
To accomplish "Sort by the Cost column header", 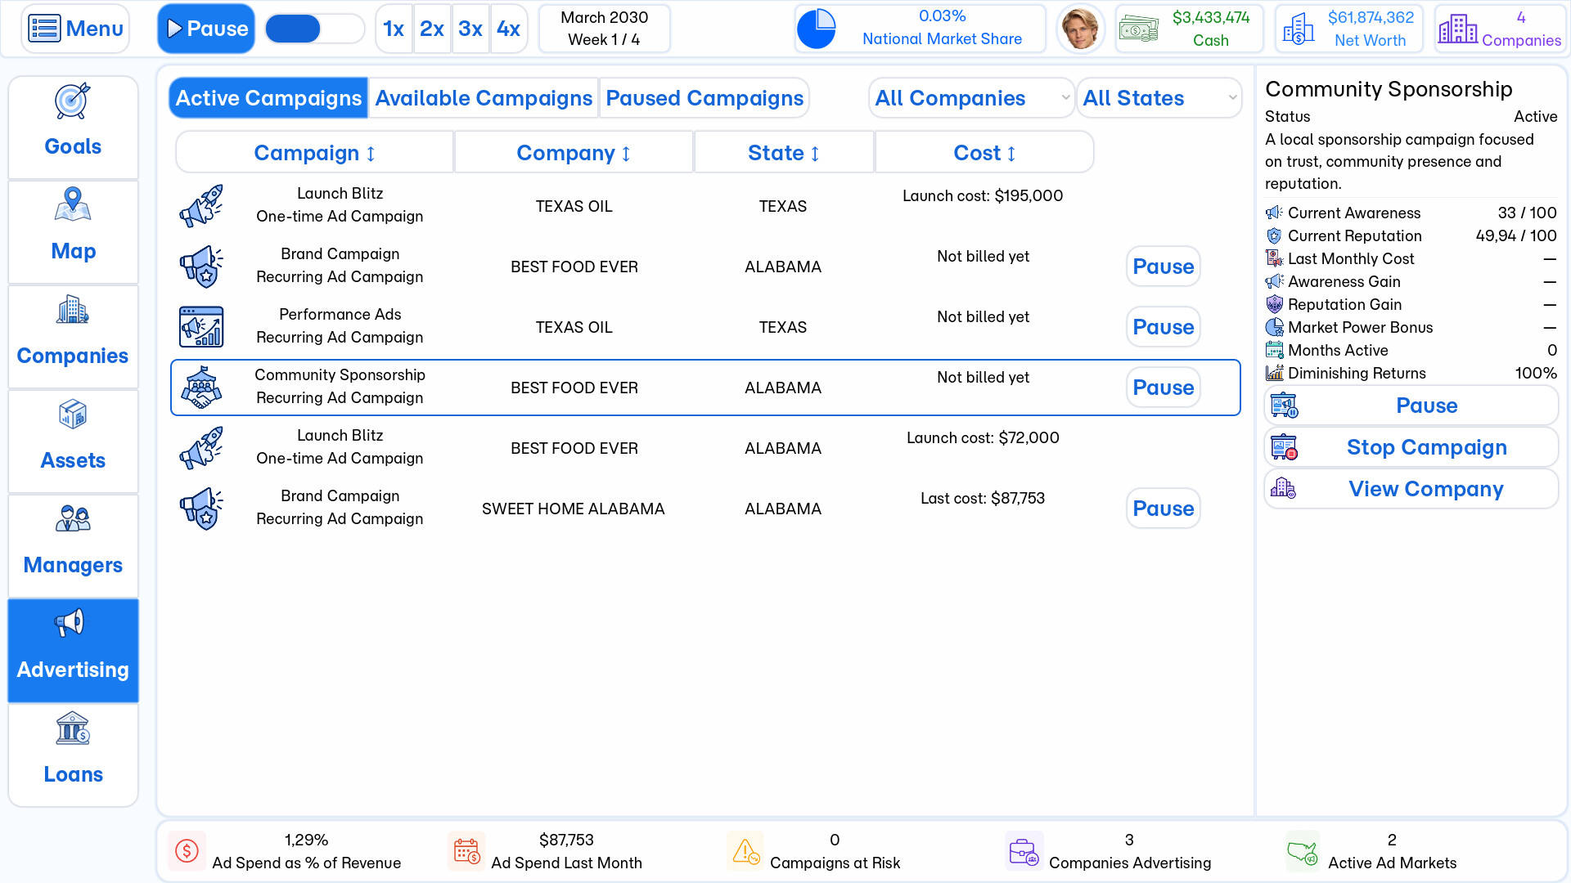I will [x=984, y=153].
